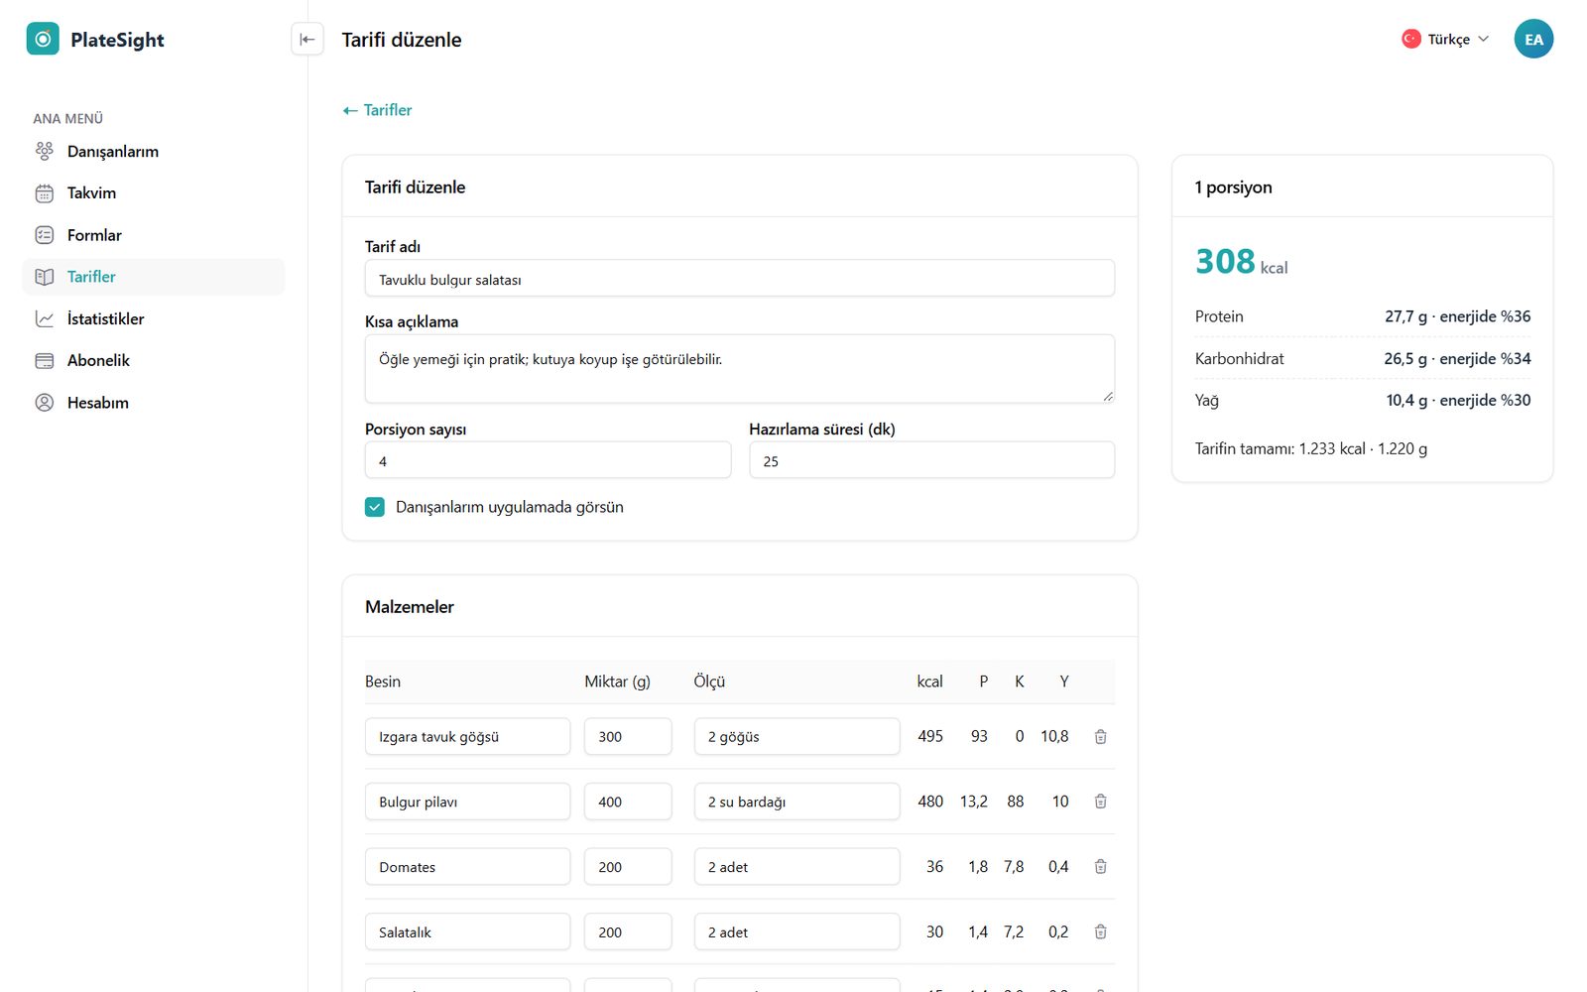This screenshot has height=992, width=1587.
Task: Edit the Izgara tavuk göğsü name field
Action: (x=467, y=736)
